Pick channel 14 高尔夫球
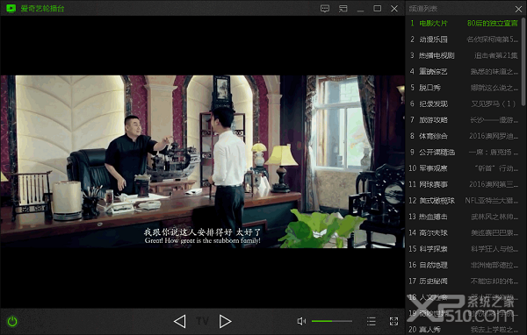The image size is (527, 335). click(464, 232)
